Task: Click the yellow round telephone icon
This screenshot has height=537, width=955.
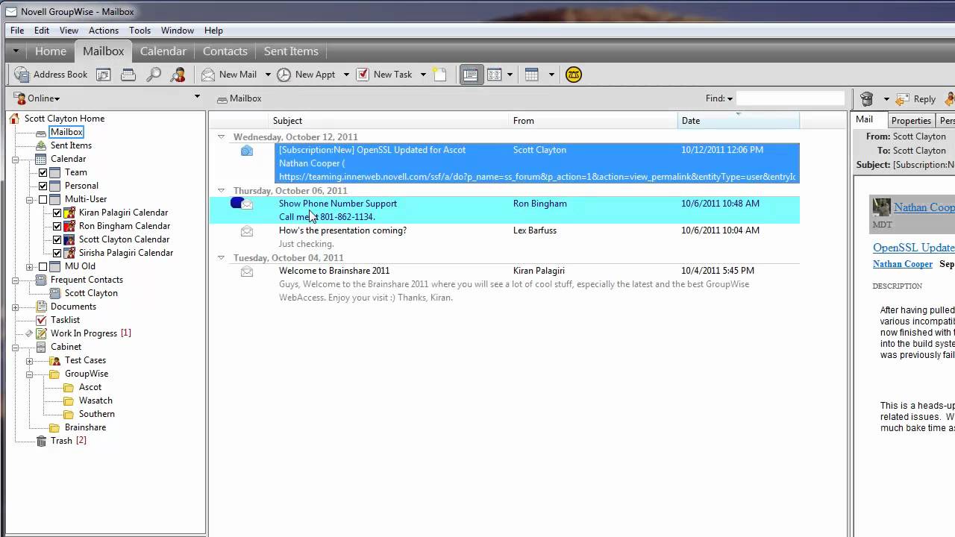Action: [x=573, y=75]
